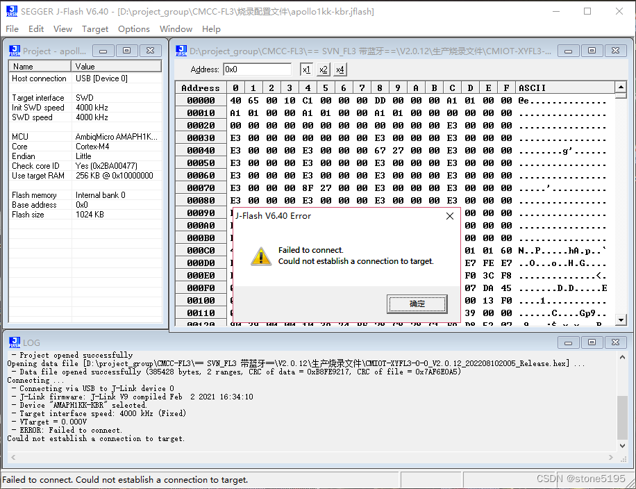Image resolution: width=636 pixels, height=489 pixels.
Task: Select x4 byte display width
Action: tap(340, 69)
